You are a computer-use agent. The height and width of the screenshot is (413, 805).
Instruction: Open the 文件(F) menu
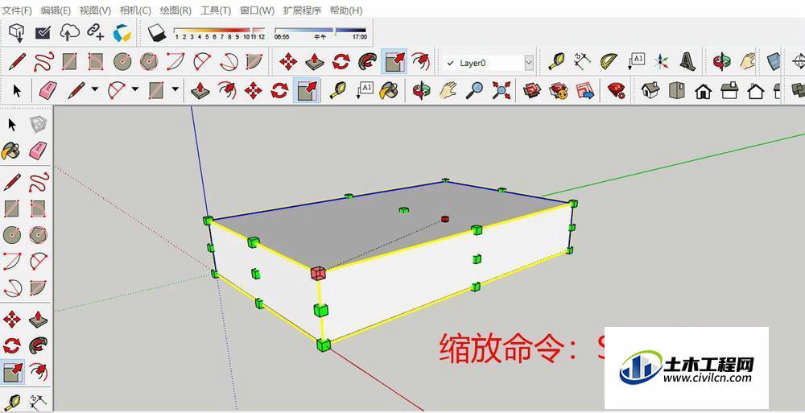tap(18, 10)
